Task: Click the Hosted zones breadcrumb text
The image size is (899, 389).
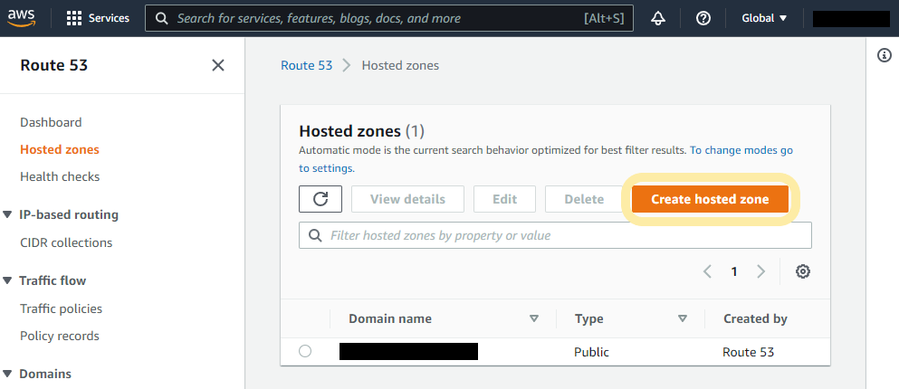Action: pos(400,65)
